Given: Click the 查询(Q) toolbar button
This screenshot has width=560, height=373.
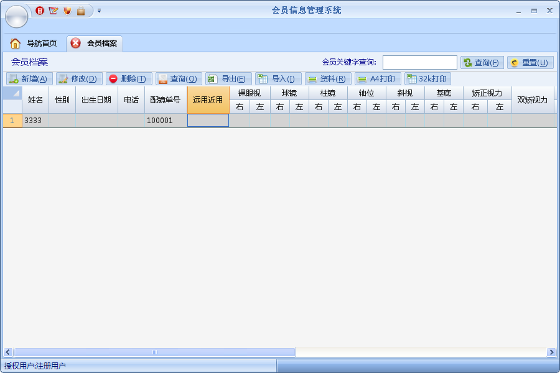Looking at the screenshot, I should 179,78.
